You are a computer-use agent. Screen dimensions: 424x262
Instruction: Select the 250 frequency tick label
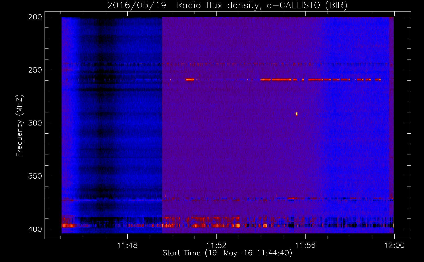35,70
